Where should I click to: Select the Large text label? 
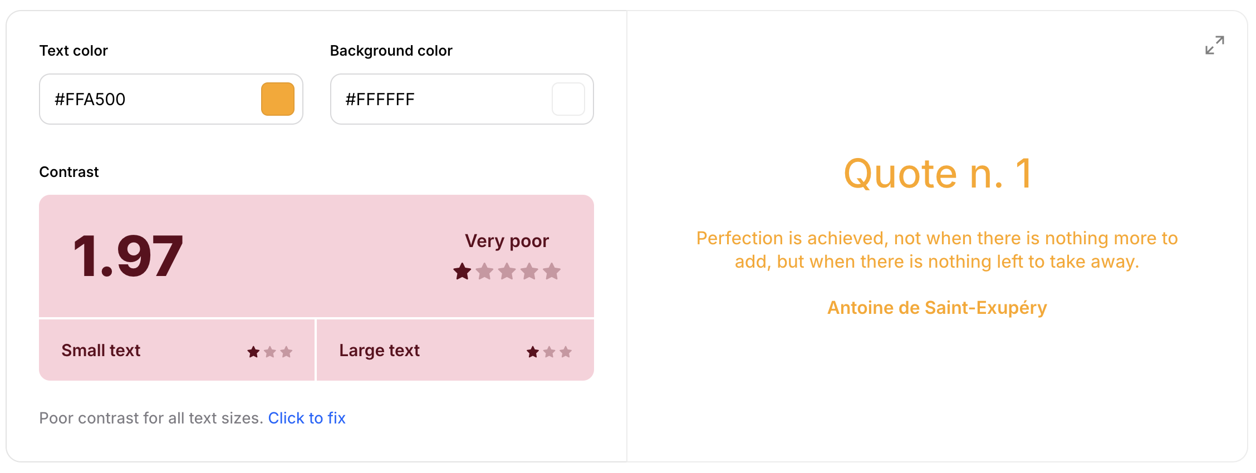379,351
